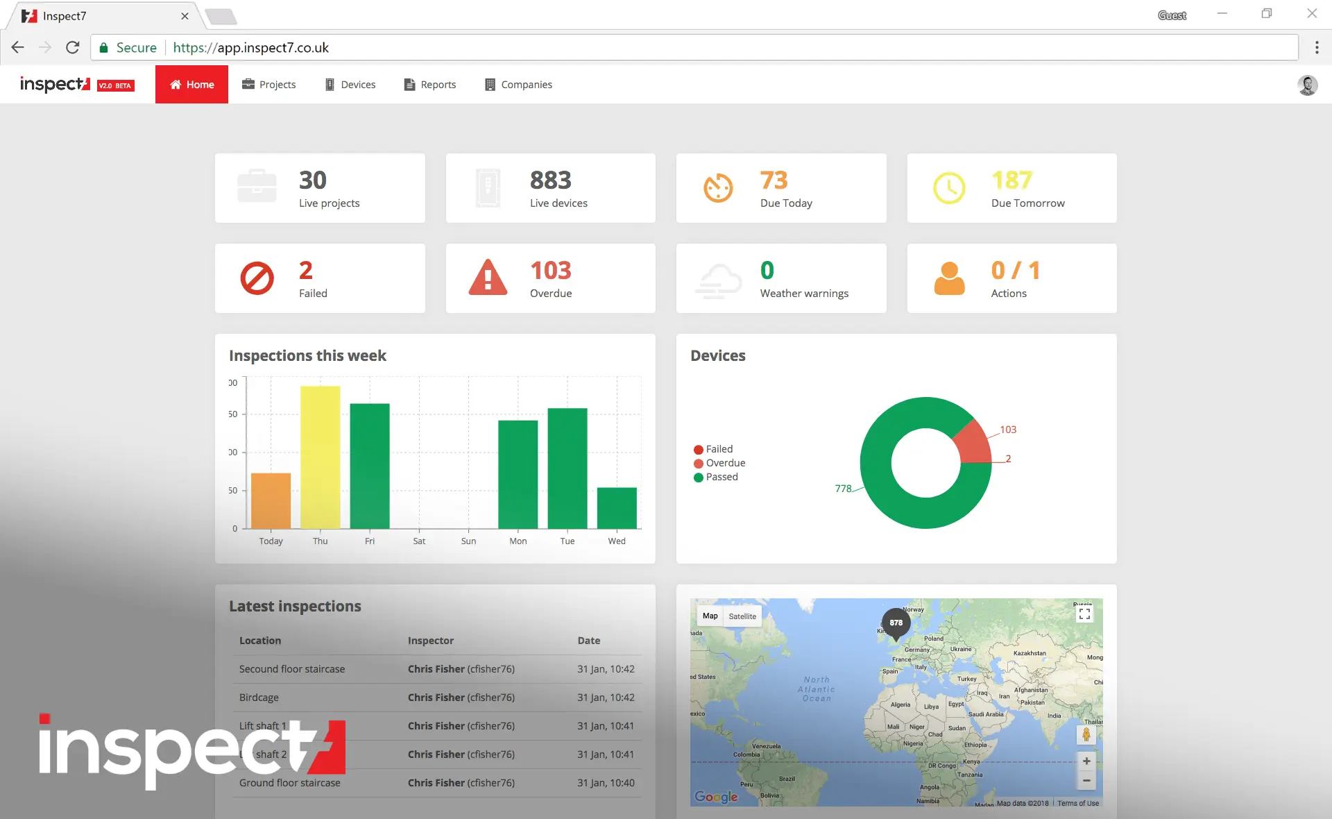Zoom in on the map
The height and width of the screenshot is (819, 1332).
pos(1086,761)
